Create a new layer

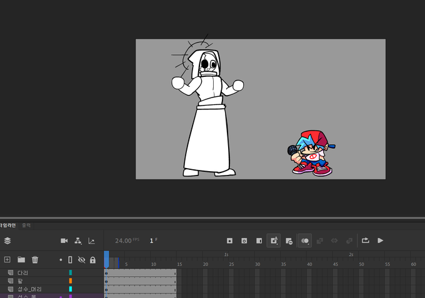(7, 259)
